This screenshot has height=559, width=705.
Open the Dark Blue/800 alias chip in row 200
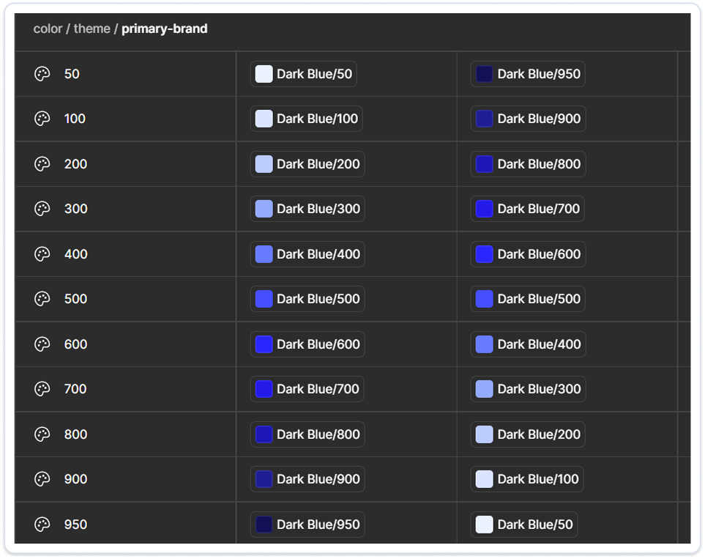tap(528, 164)
